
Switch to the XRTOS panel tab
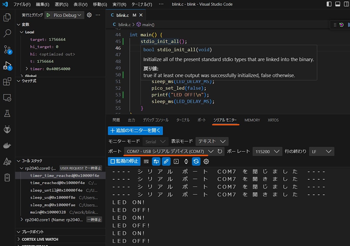pyautogui.click(x=273, y=120)
